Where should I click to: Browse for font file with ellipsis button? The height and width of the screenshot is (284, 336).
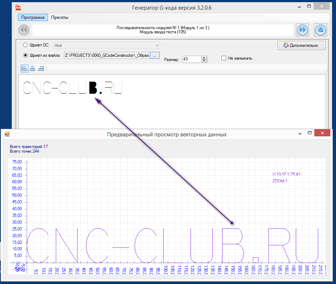155,55
